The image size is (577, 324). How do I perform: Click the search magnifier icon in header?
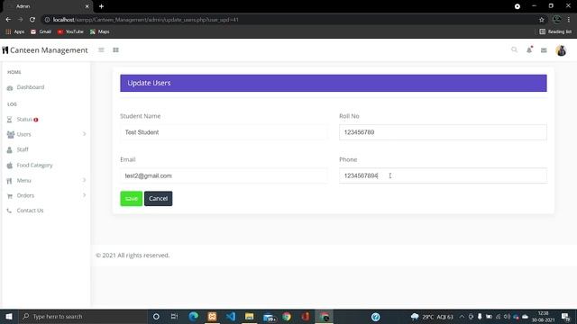point(514,49)
